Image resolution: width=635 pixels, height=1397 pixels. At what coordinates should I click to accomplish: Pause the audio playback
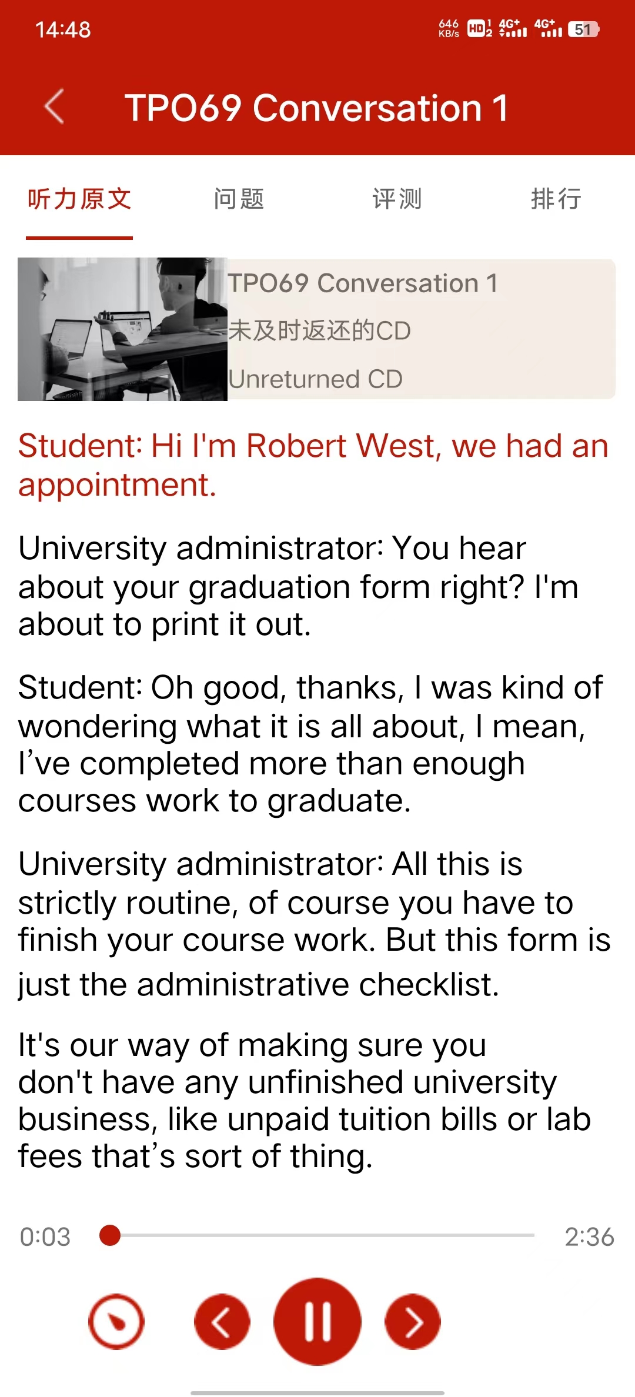pyautogui.click(x=317, y=1321)
